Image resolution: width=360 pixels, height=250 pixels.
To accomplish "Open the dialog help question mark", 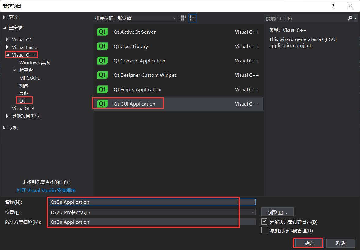I will coord(333,6).
